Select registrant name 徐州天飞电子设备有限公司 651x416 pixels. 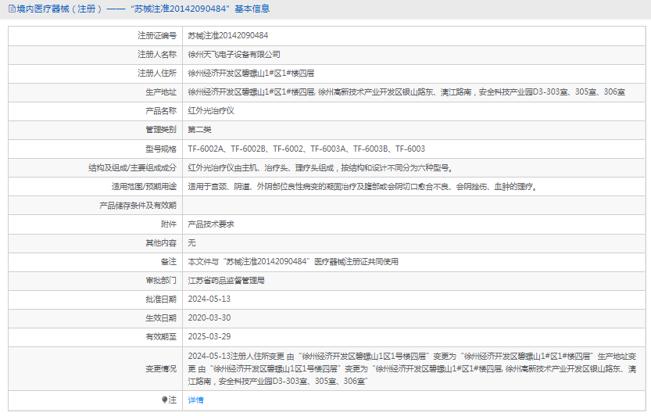tap(234, 55)
